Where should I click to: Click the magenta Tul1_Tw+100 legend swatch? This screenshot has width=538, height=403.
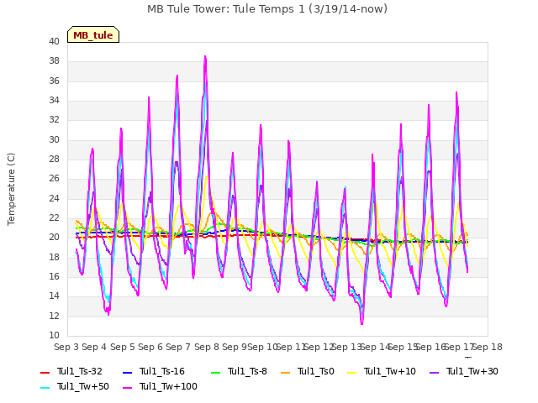(127, 387)
